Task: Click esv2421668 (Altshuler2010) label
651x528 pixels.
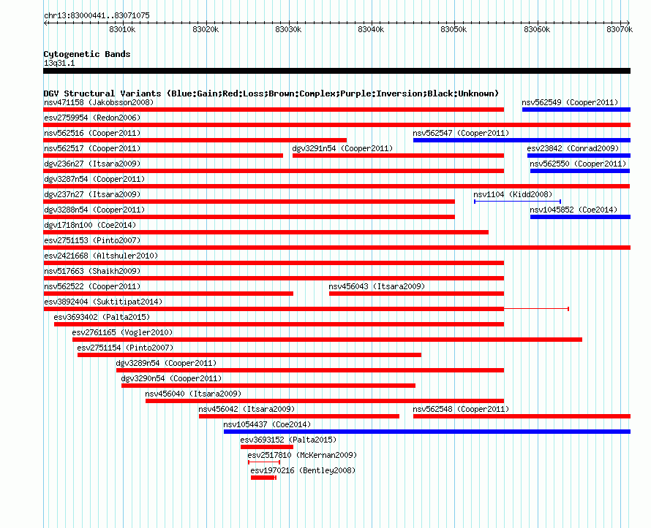Action: (101, 256)
